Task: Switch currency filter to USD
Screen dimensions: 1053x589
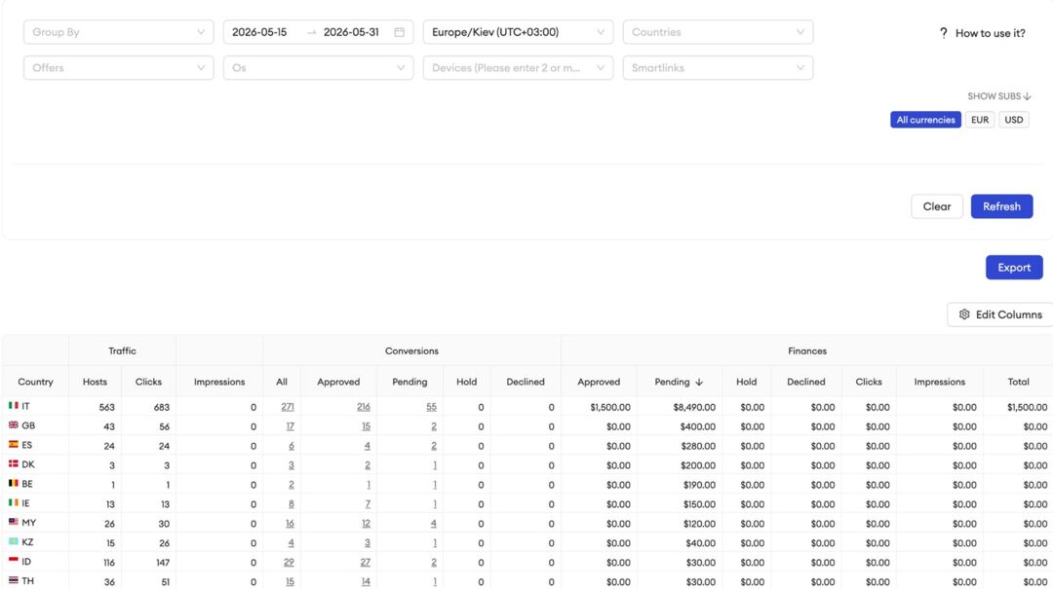Action: (x=1013, y=120)
